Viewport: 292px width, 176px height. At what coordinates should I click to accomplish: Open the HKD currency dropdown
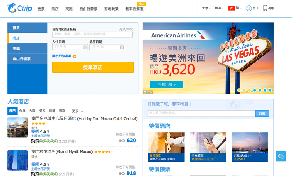(x=219, y=8)
